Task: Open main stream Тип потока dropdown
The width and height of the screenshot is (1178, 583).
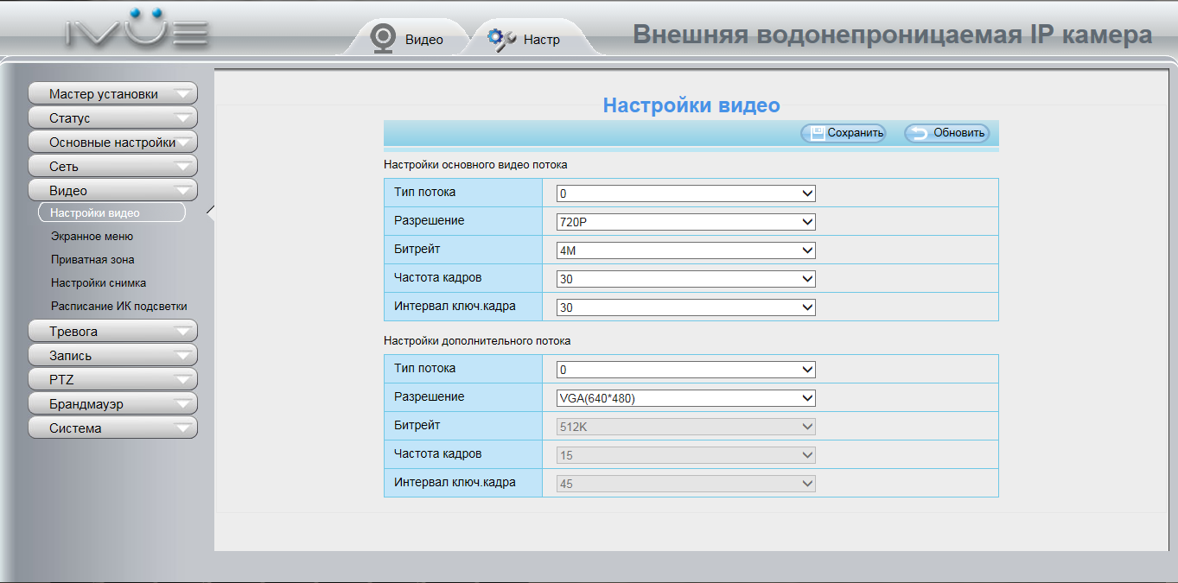Action: tap(686, 193)
